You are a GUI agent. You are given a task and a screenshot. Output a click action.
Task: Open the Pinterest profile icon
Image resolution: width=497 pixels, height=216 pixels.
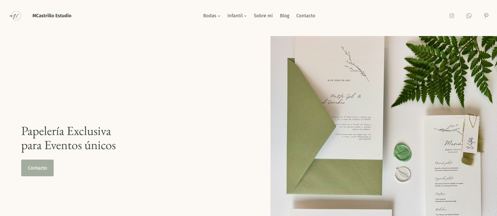pyautogui.click(x=486, y=16)
